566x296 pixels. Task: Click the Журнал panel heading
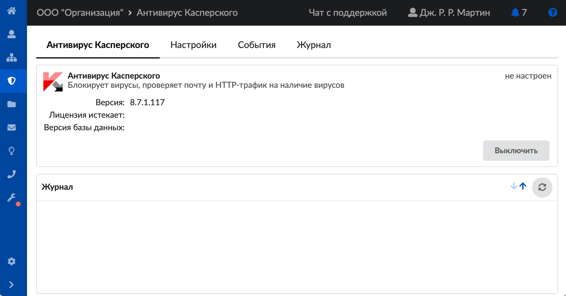pos(57,187)
